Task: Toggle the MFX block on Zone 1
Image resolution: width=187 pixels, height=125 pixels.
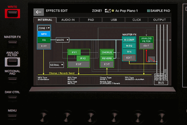Action: (44, 34)
